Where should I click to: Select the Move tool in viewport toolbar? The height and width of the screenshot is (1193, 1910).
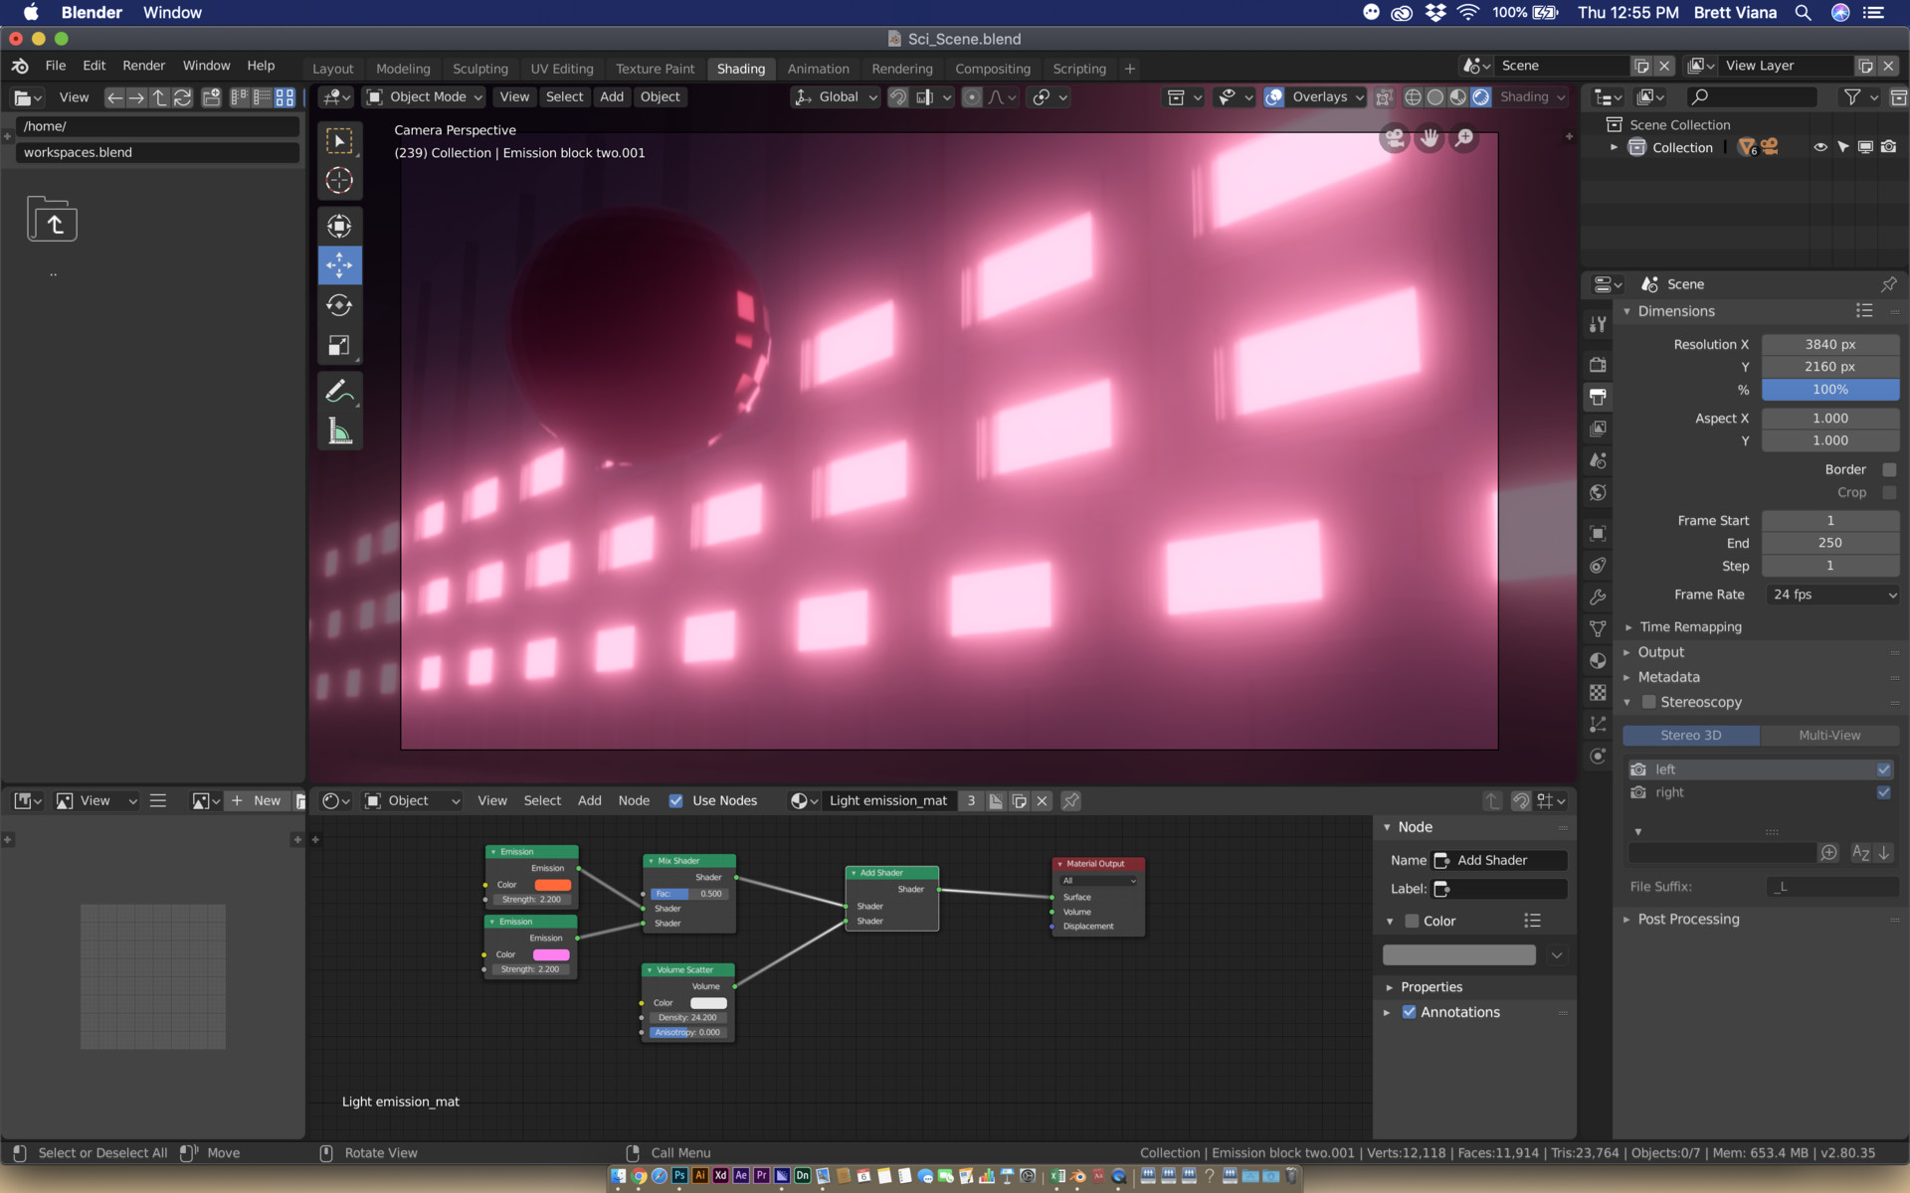click(x=339, y=265)
